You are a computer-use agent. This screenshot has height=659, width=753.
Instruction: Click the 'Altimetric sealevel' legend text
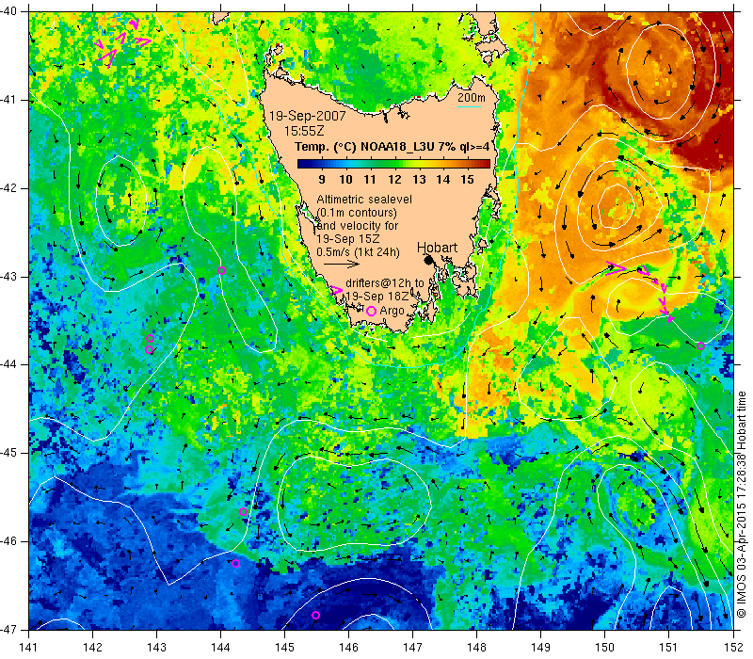point(364,200)
